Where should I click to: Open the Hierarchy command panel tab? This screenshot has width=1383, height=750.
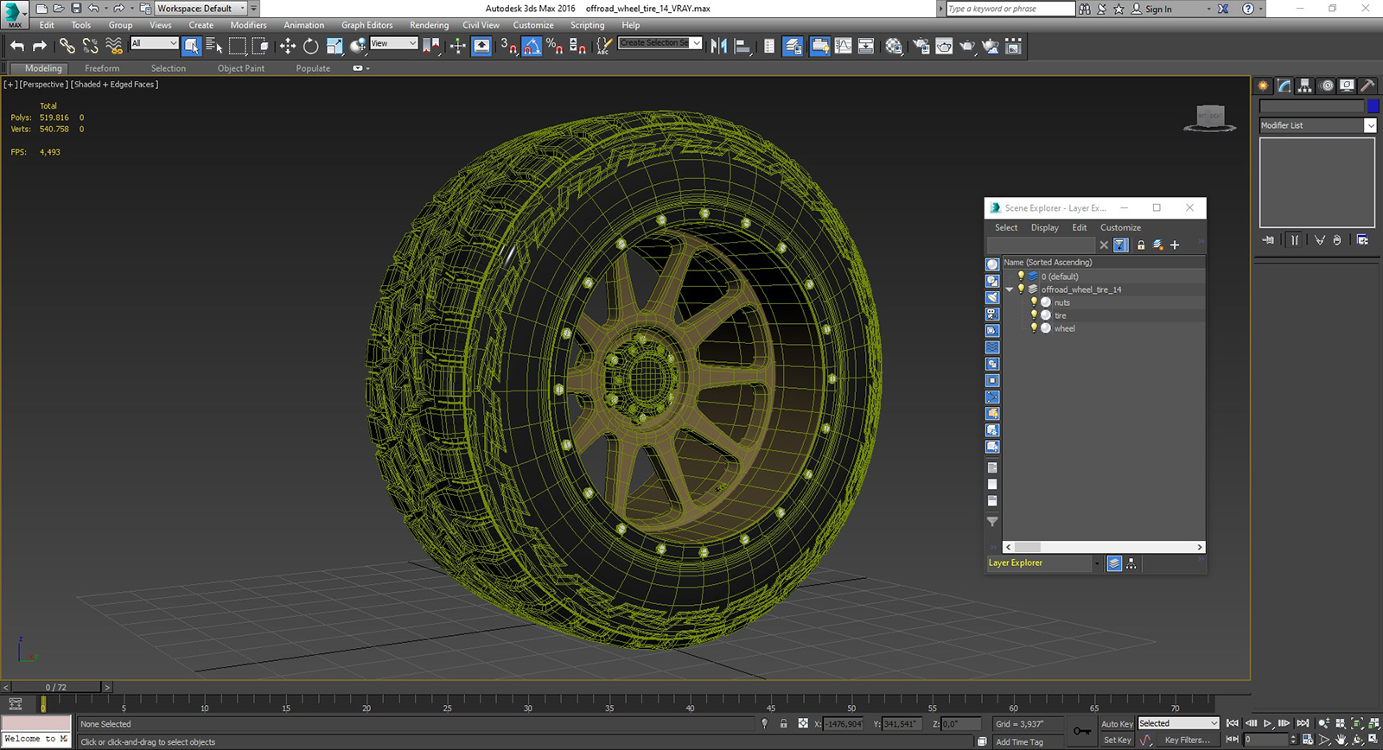point(1305,86)
